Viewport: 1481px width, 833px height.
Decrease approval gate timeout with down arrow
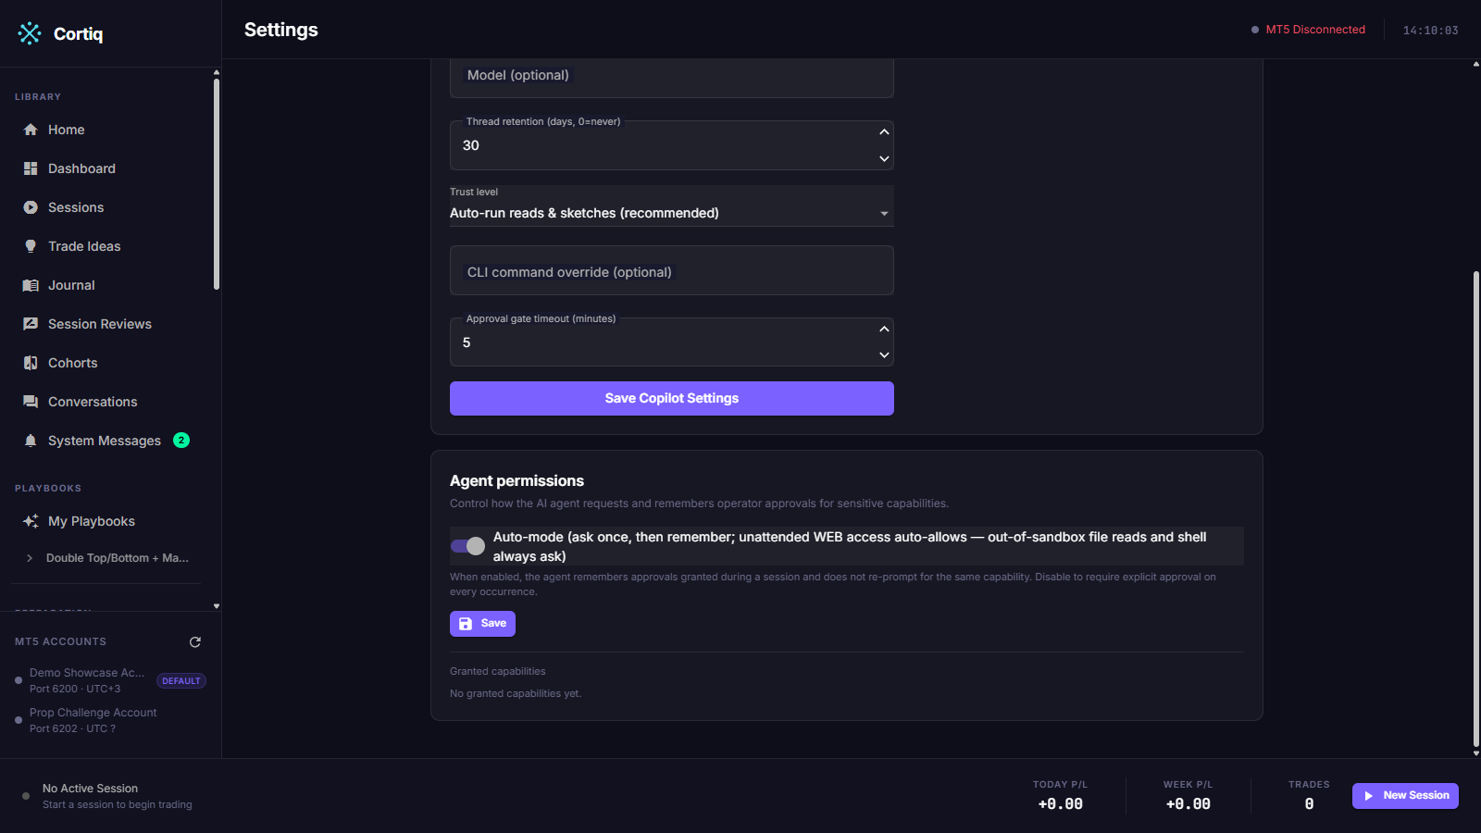coord(884,355)
